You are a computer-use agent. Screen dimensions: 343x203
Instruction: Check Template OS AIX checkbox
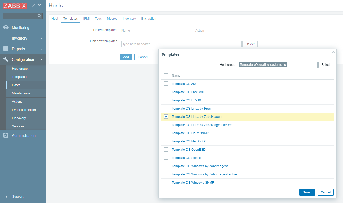pos(166,84)
